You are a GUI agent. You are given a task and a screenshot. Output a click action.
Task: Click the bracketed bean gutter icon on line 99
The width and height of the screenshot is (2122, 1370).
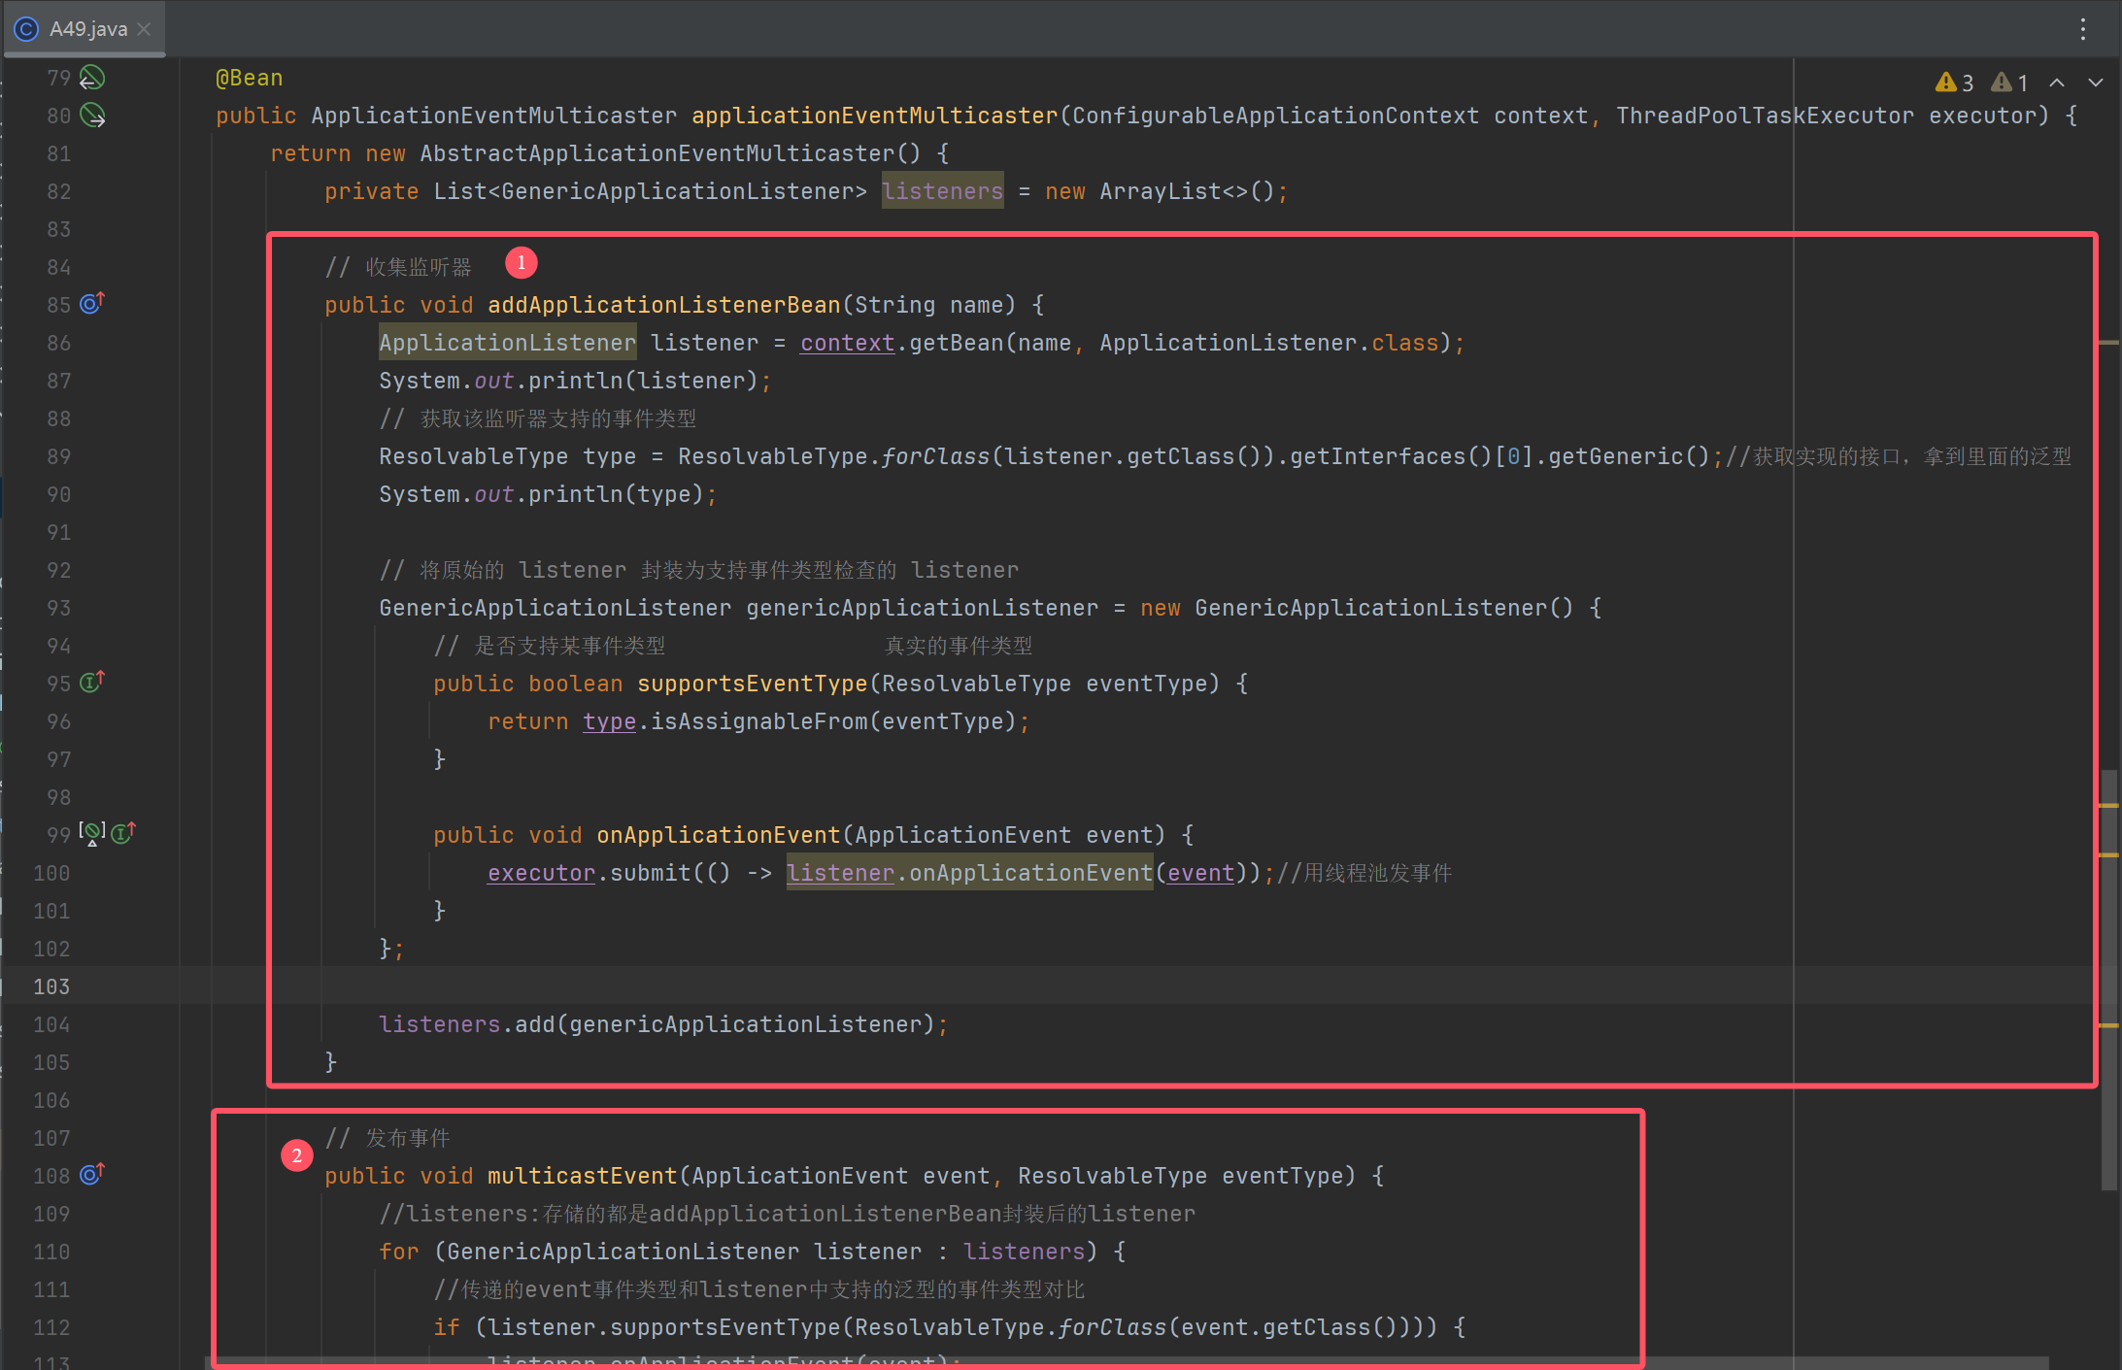[92, 833]
